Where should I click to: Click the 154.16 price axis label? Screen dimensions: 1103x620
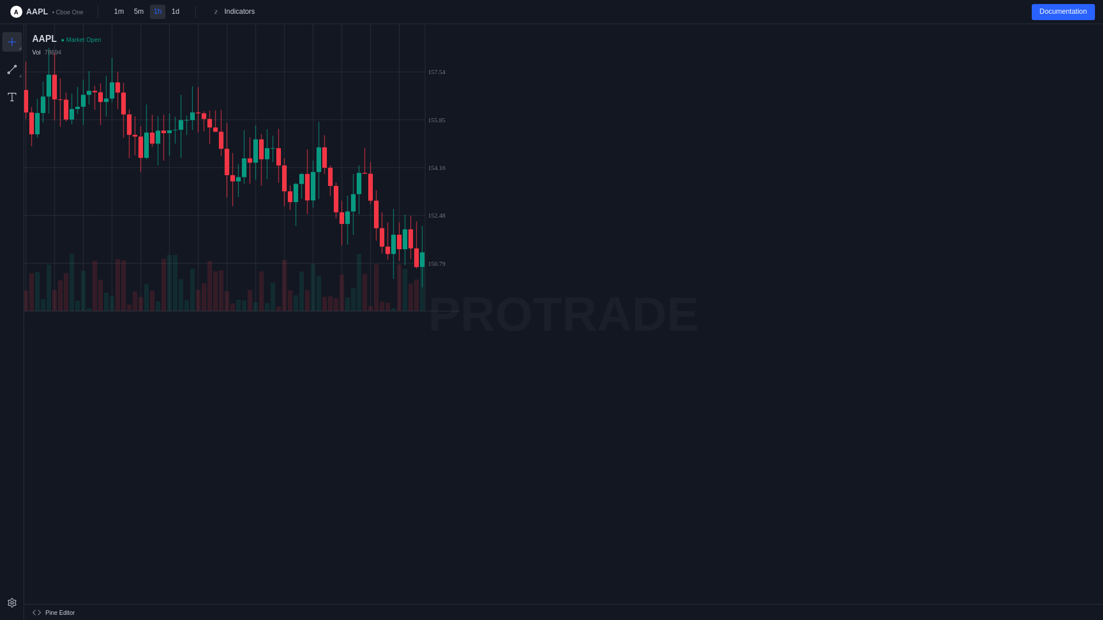[x=437, y=168]
